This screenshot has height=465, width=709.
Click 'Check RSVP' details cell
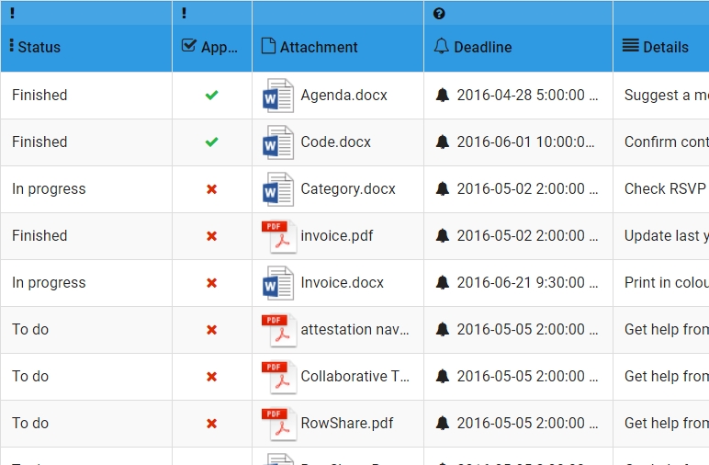(661, 189)
